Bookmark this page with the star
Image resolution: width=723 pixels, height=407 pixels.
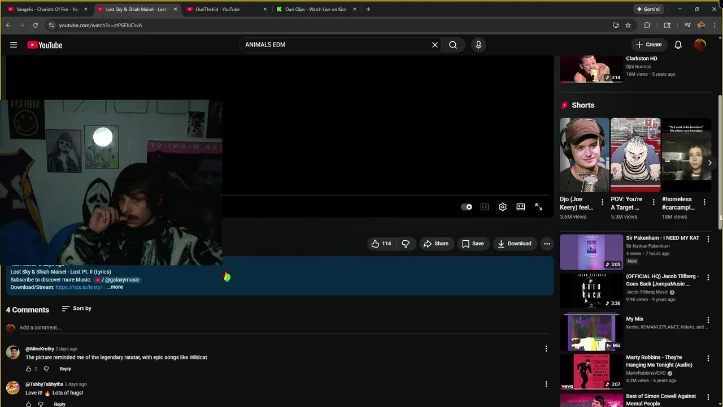coord(628,25)
